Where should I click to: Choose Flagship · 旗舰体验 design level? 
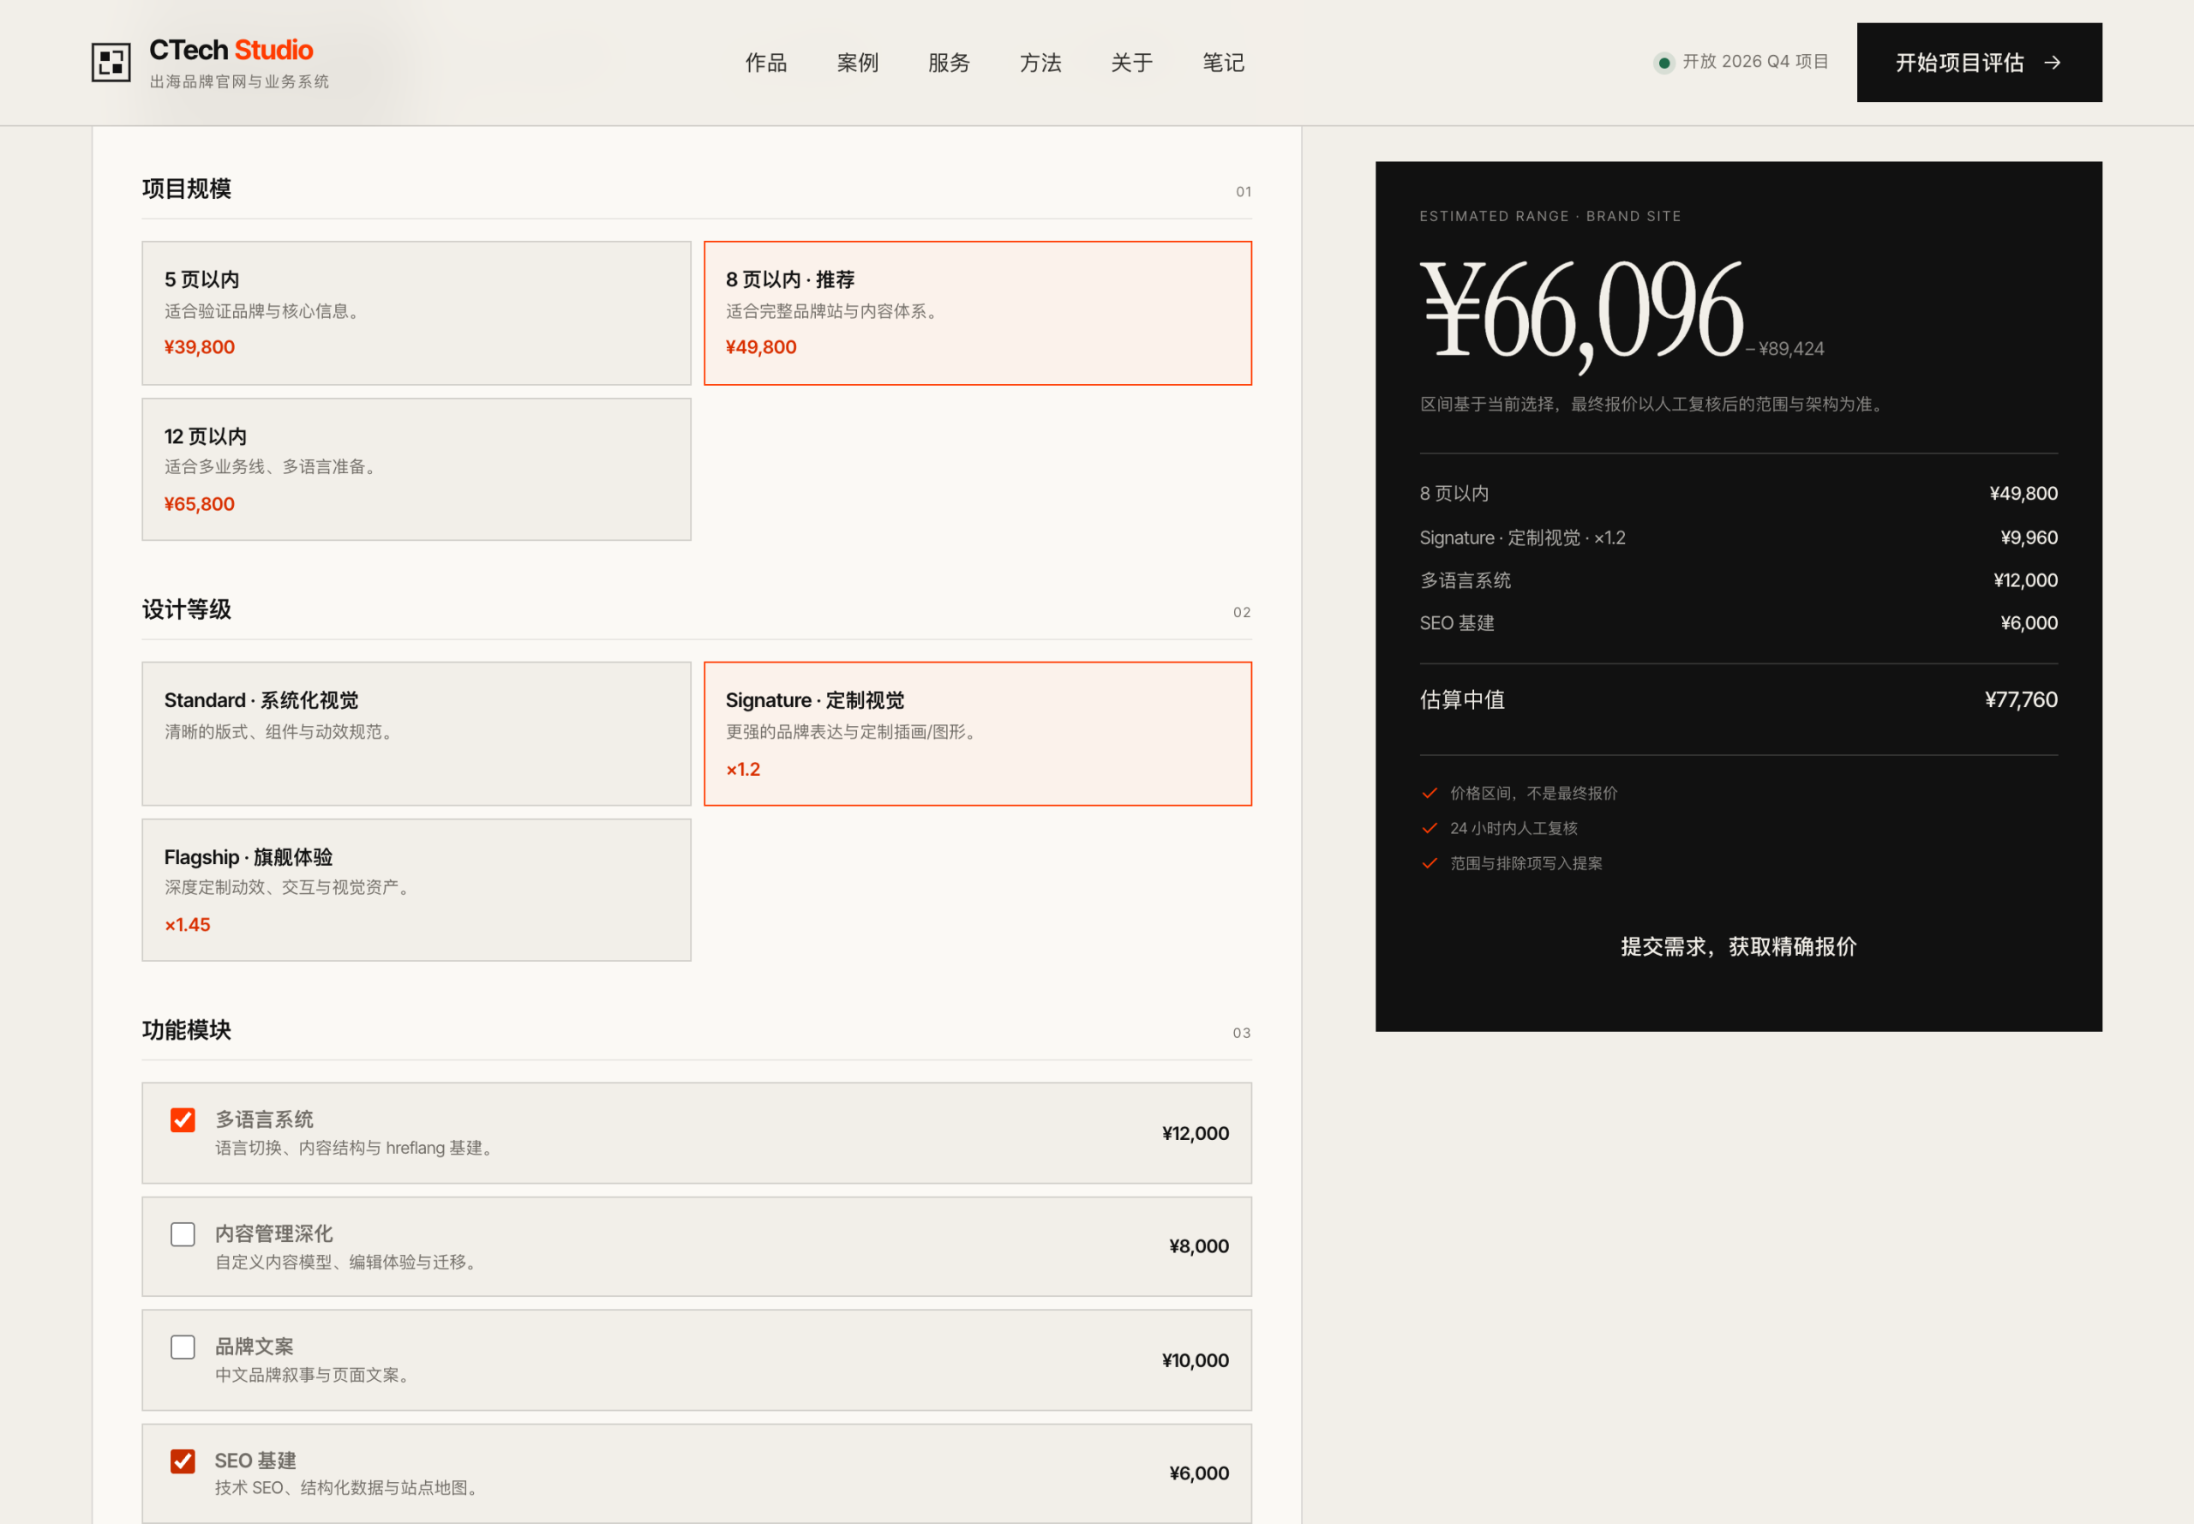(417, 890)
